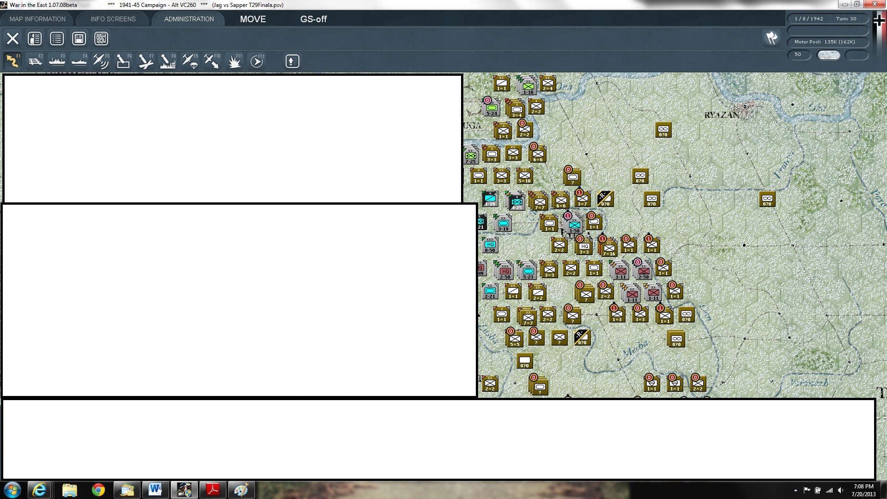Viewport: 887px width, 499px height.
Task: Click the date and turn display
Action: [x=828, y=19]
